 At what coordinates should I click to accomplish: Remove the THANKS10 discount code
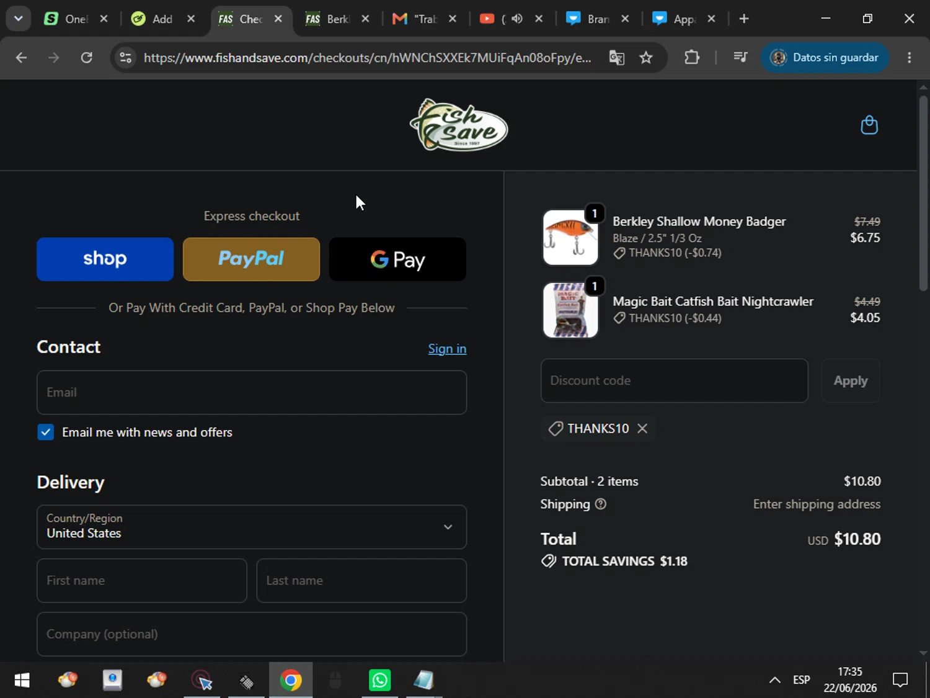[642, 429]
